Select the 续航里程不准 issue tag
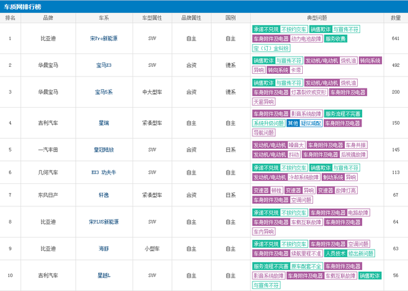 tap(306, 253)
